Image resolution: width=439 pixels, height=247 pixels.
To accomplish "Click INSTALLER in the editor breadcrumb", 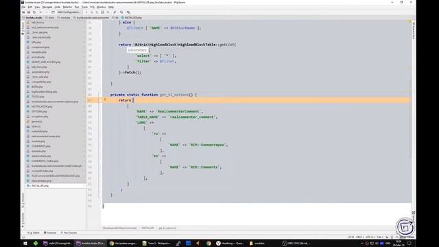I will 147,228.
